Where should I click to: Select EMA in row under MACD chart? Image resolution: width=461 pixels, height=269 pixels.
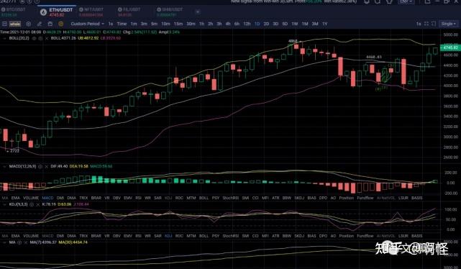(15, 198)
